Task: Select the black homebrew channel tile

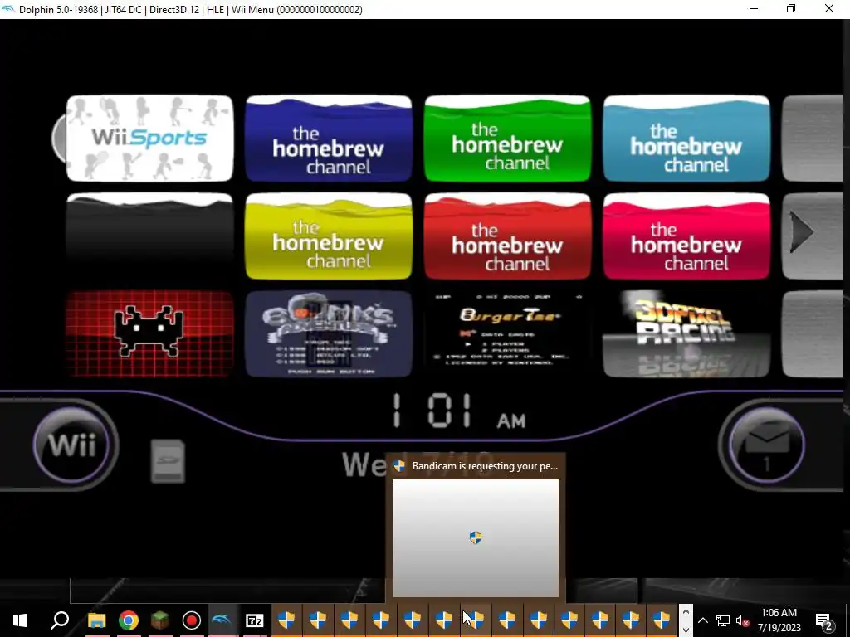Action: 149,236
